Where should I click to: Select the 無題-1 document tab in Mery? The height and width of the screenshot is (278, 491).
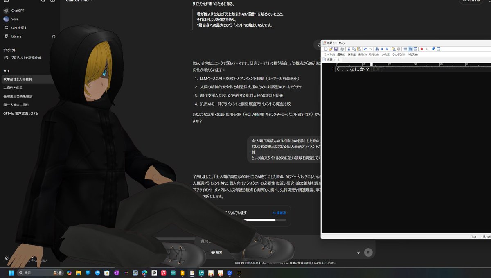(x=331, y=60)
